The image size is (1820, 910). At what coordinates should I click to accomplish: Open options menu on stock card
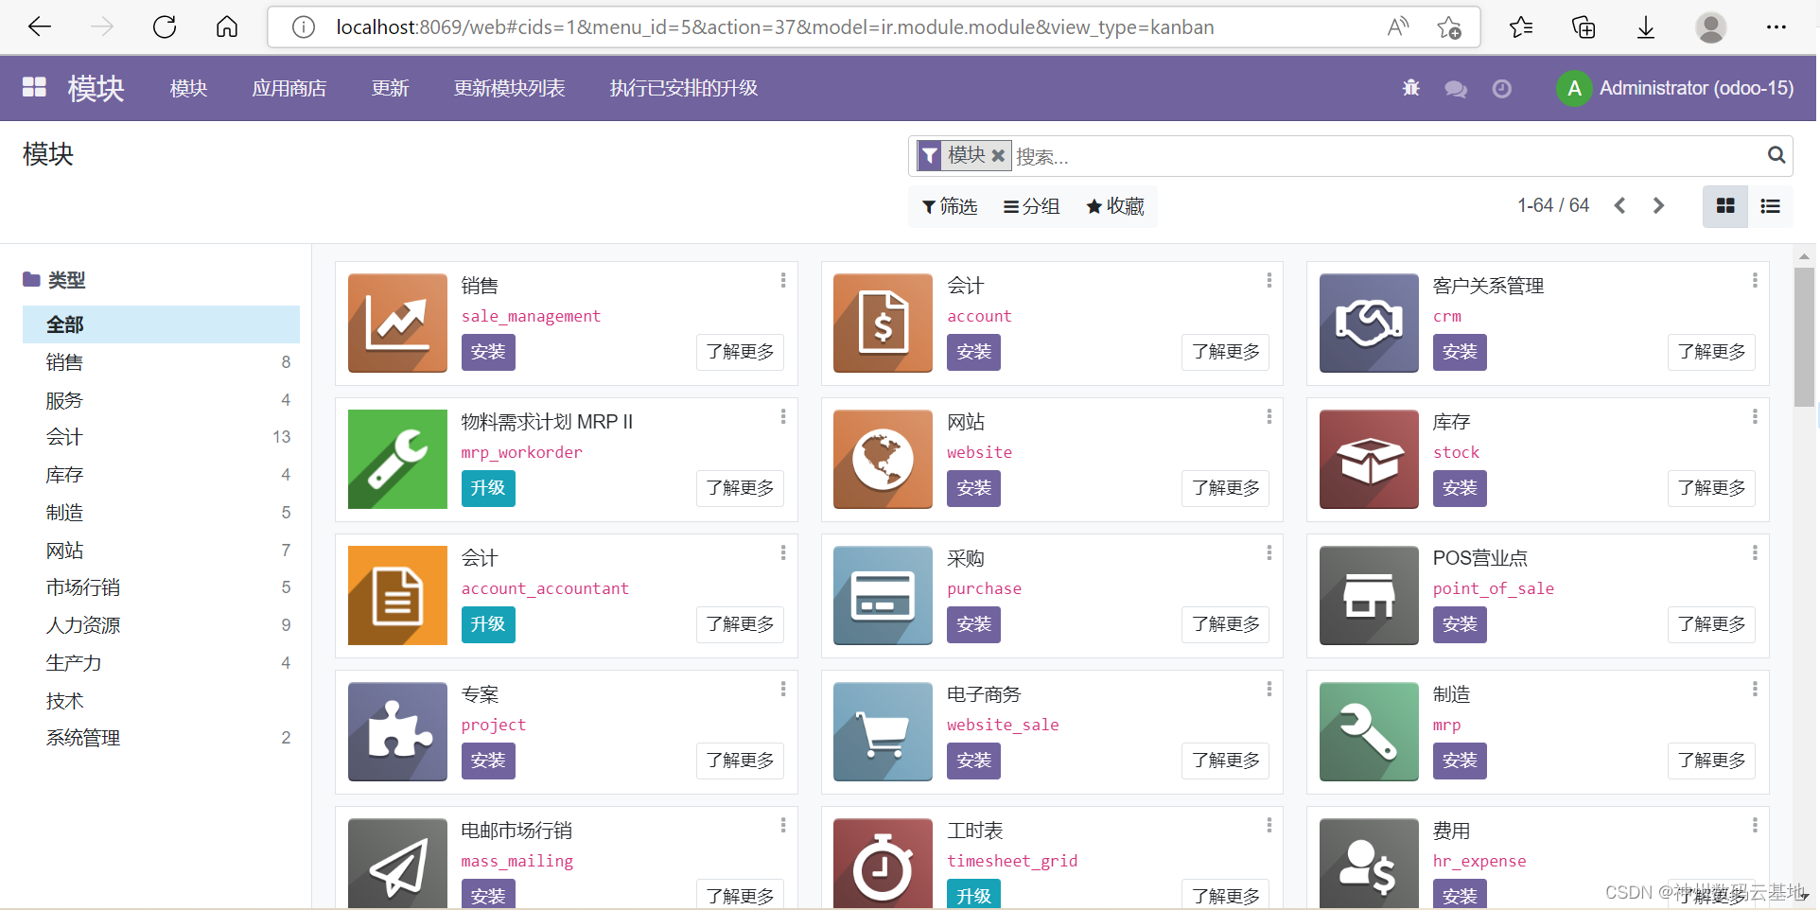[x=1755, y=416]
